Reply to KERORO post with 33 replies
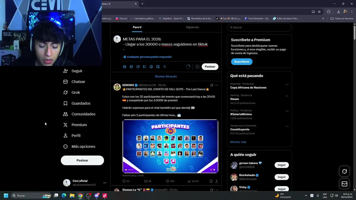 [x=126, y=181]
